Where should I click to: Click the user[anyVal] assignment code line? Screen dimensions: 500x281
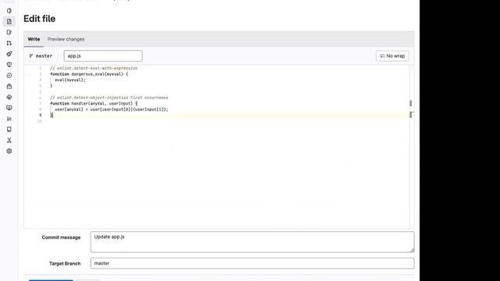pyautogui.click(x=111, y=109)
